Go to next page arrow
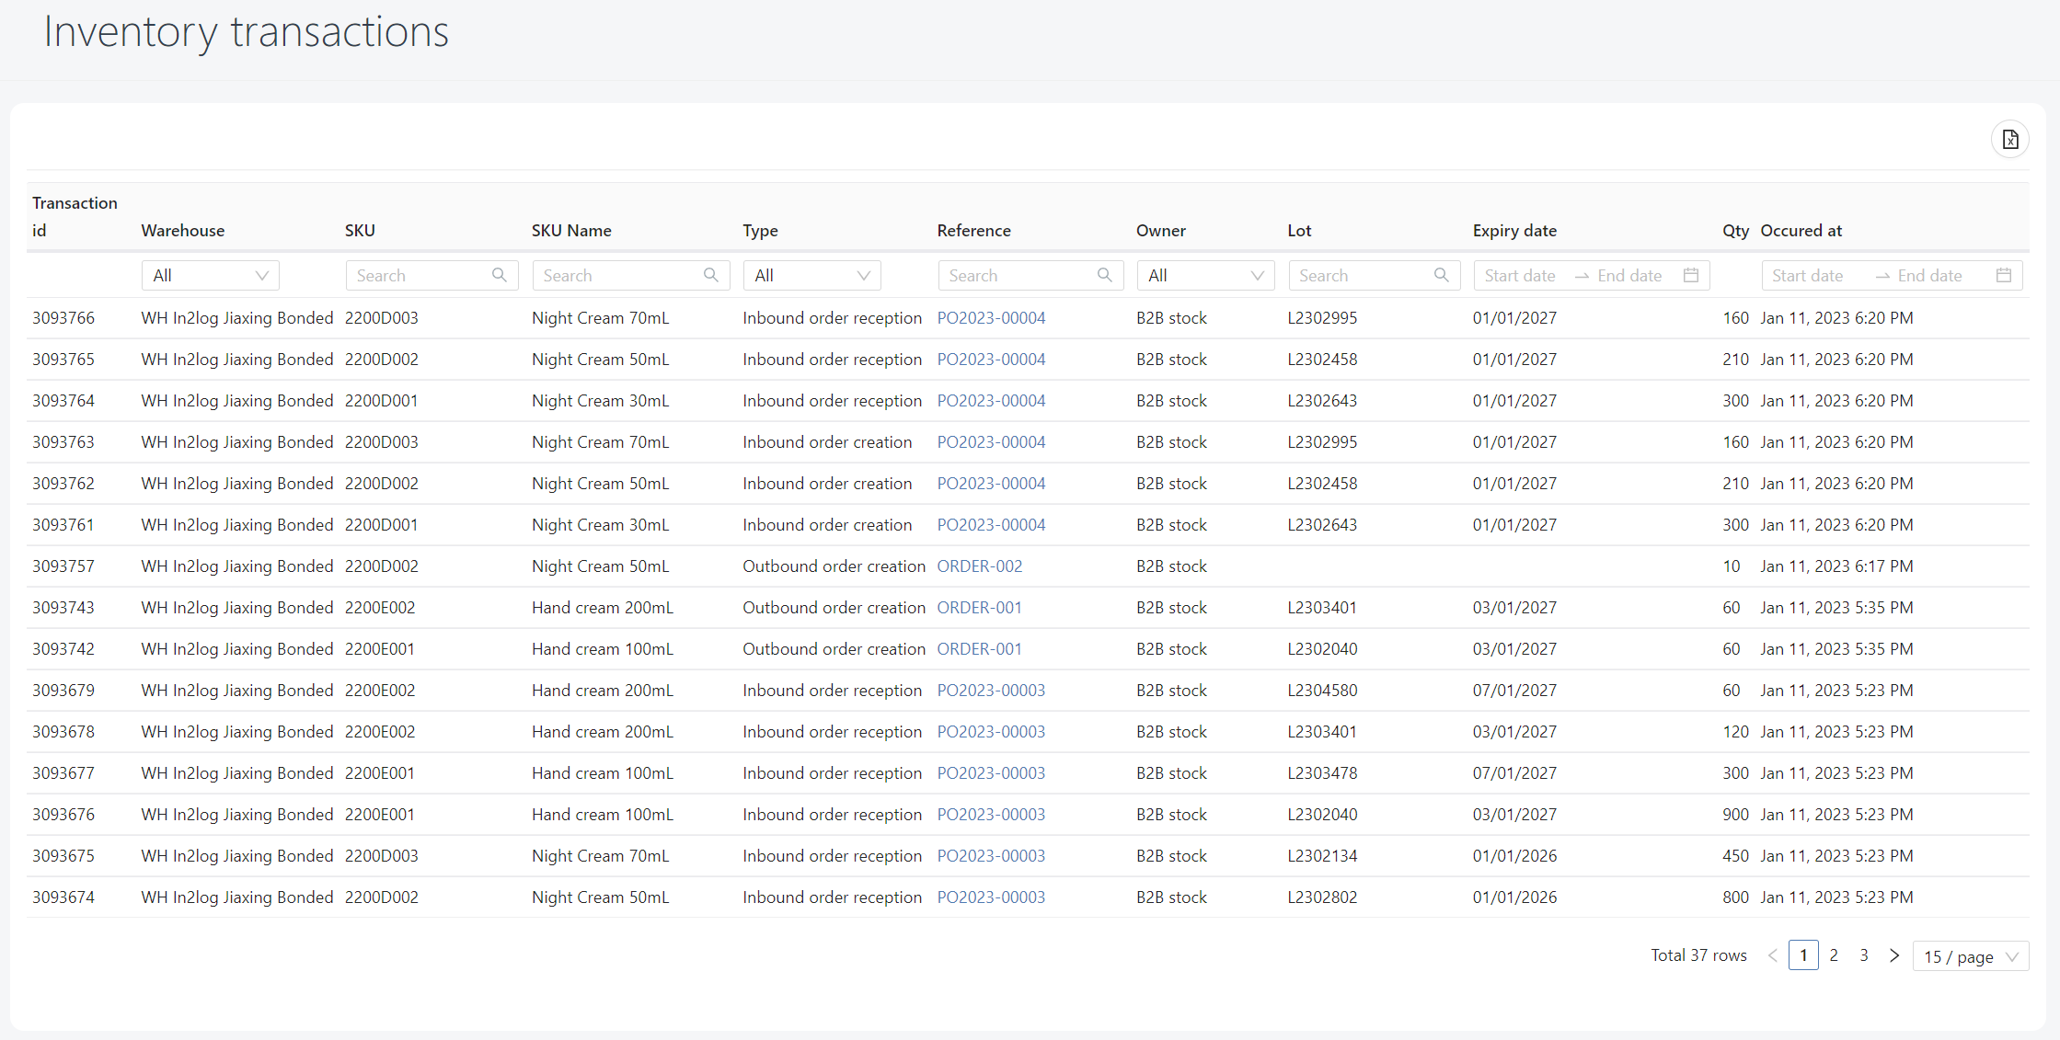Screen dimensions: 2060x1040 (x=1893, y=955)
